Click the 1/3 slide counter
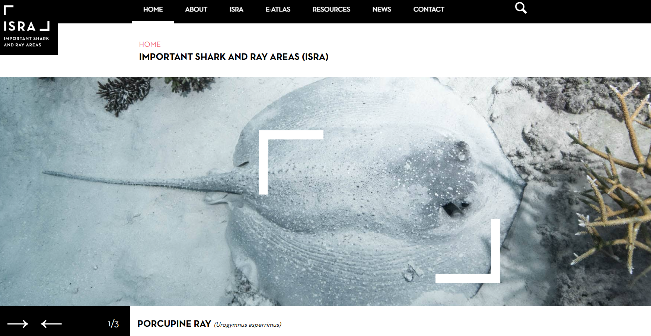This screenshot has height=336, width=651. tap(113, 324)
